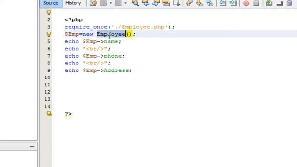The image size is (297, 167).
Task: Toggle rectangular selection mode
Action: 176,3
